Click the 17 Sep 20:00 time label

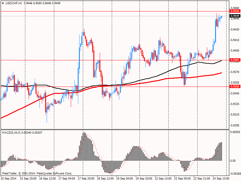(86, 179)
